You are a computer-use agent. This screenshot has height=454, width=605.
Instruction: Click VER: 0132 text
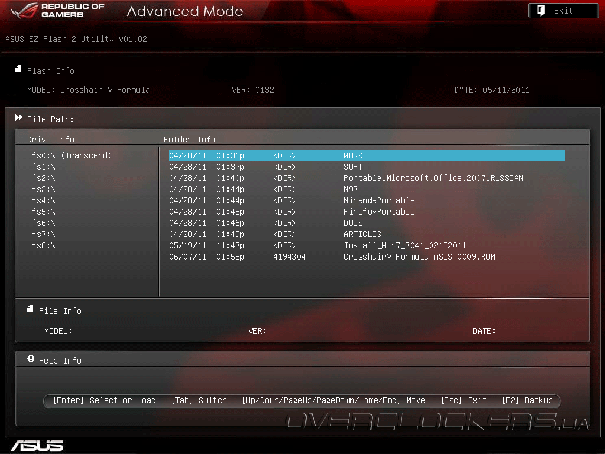253,90
